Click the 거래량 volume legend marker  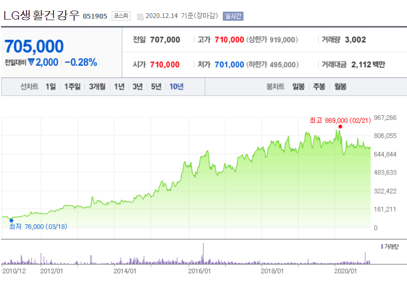click(x=382, y=247)
